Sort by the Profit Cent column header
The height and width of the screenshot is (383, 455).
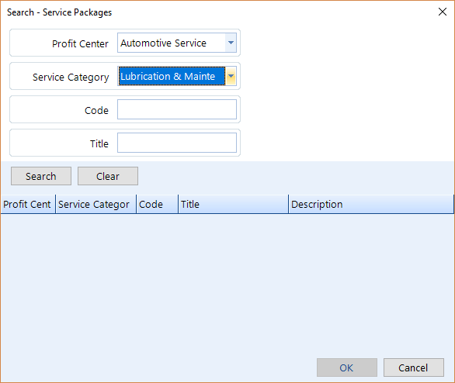(x=28, y=204)
